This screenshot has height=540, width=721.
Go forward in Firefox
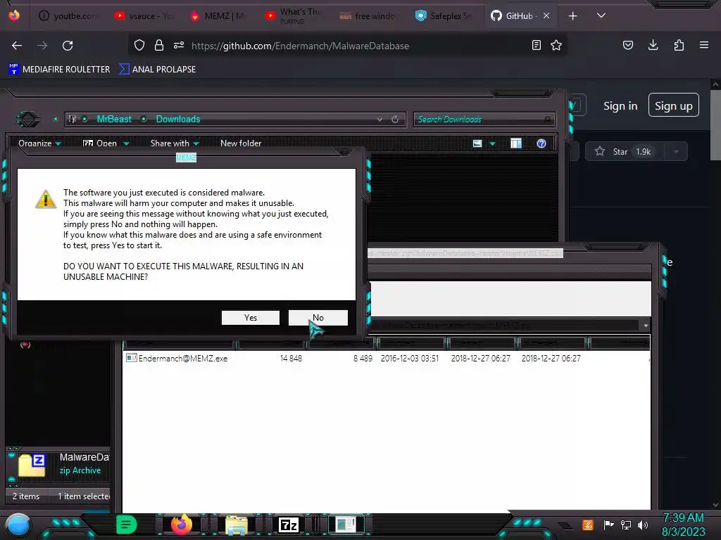[42, 46]
